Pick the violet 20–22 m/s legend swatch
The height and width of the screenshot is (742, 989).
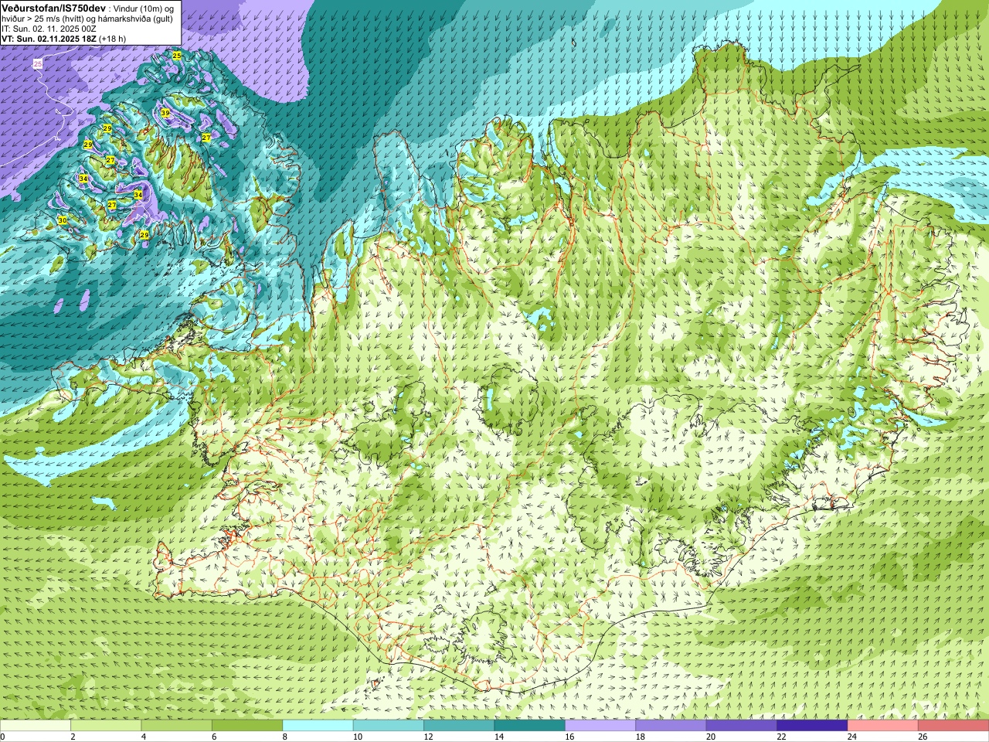click(x=742, y=726)
